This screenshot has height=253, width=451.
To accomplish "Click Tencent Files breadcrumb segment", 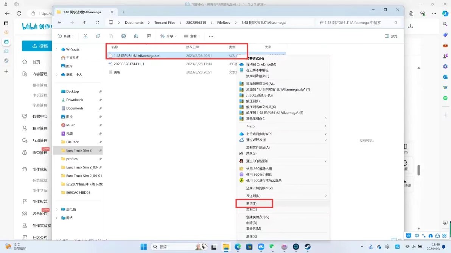I will [165, 23].
